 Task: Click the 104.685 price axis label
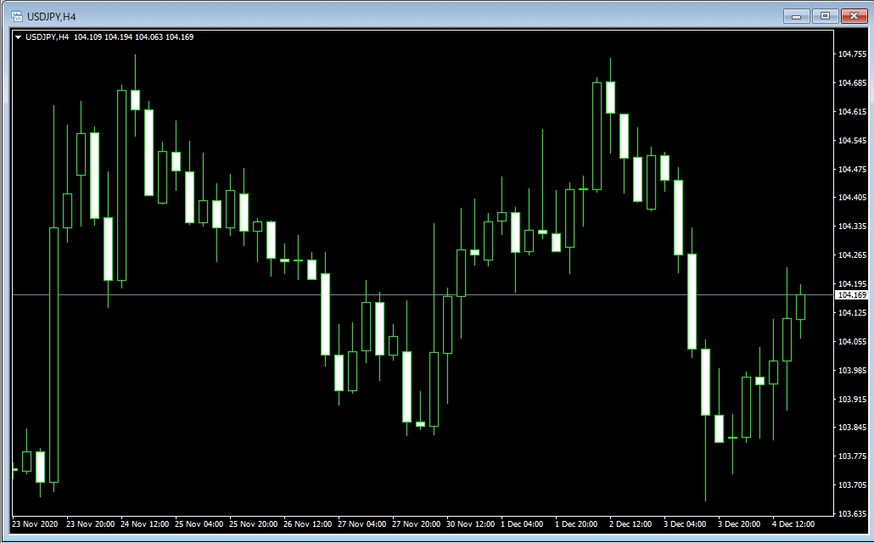(x=852, y=83)
